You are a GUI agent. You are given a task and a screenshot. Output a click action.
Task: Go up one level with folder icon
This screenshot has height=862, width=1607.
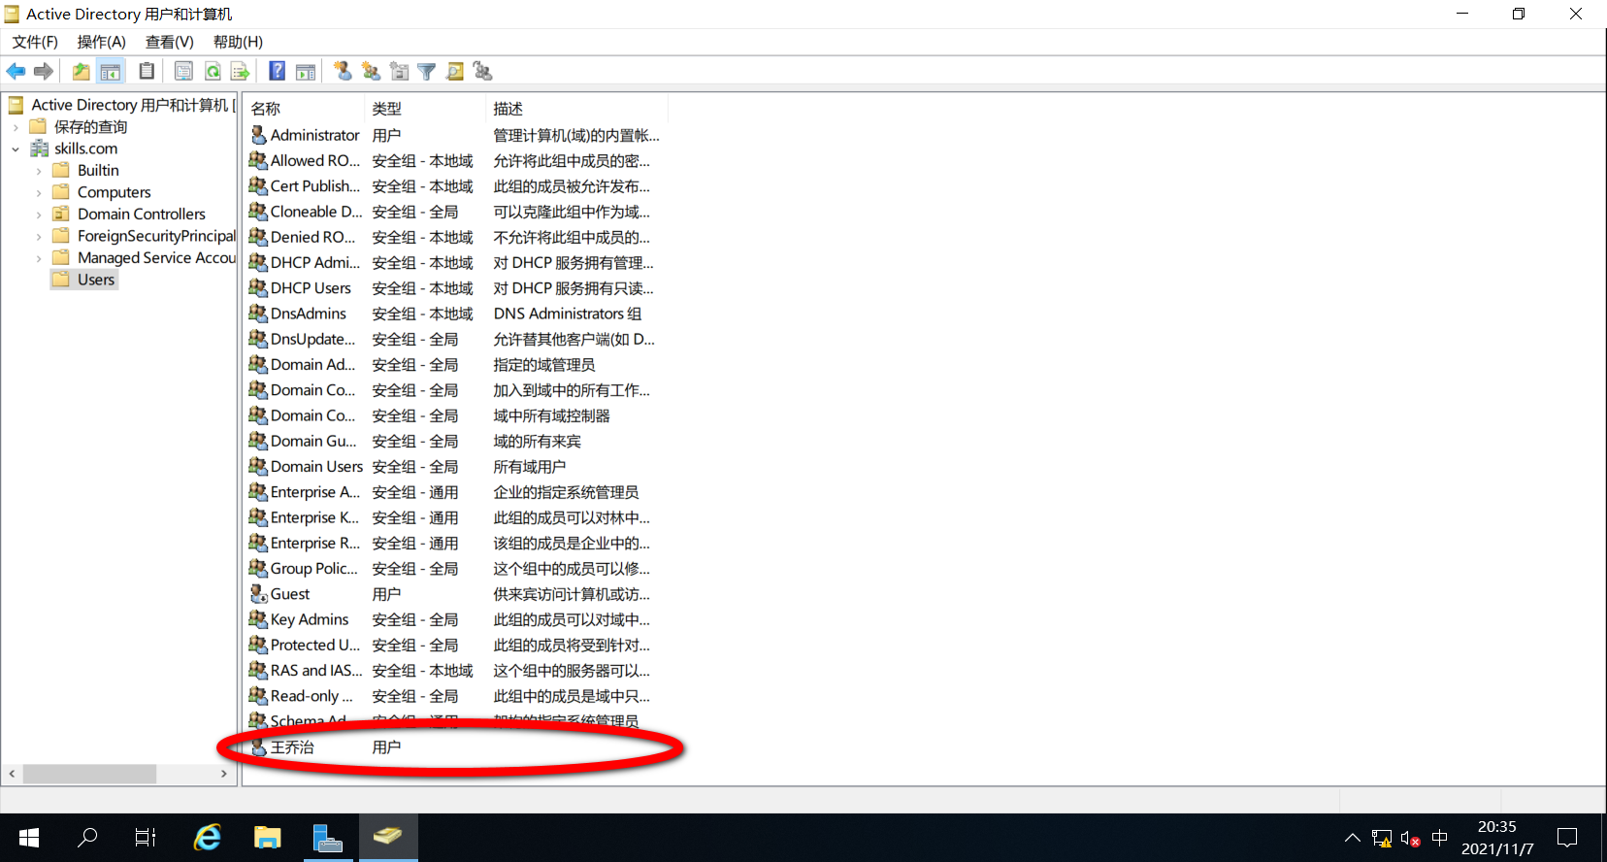(82, 72)
